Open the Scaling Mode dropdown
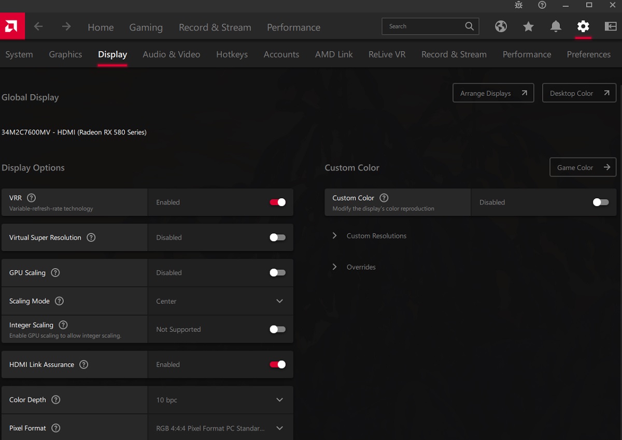The width and height of the screenshot is (622, 440). 220,301
